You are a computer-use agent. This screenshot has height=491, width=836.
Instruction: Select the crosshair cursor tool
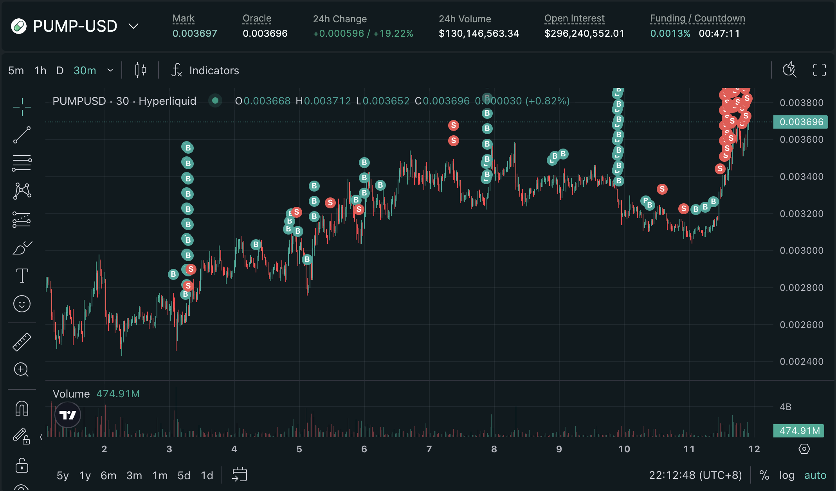click(22, 107)
